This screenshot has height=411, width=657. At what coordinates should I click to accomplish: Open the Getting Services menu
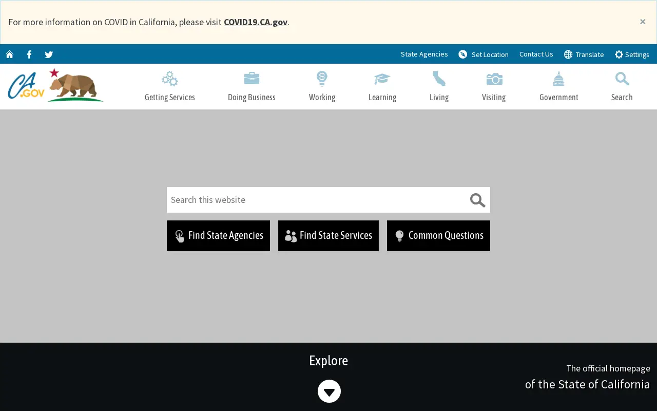point(170,86)
